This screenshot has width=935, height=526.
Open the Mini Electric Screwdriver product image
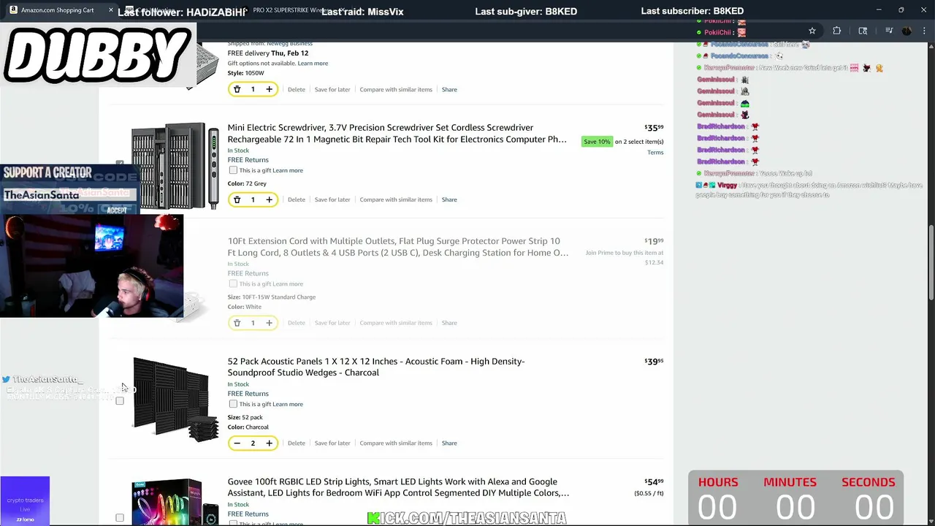pos(175,166)
